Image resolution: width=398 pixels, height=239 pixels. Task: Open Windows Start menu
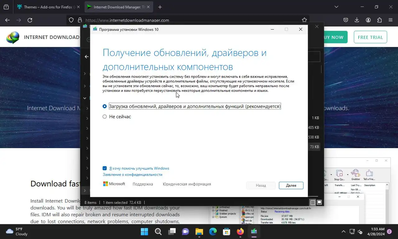click(144, 232)
